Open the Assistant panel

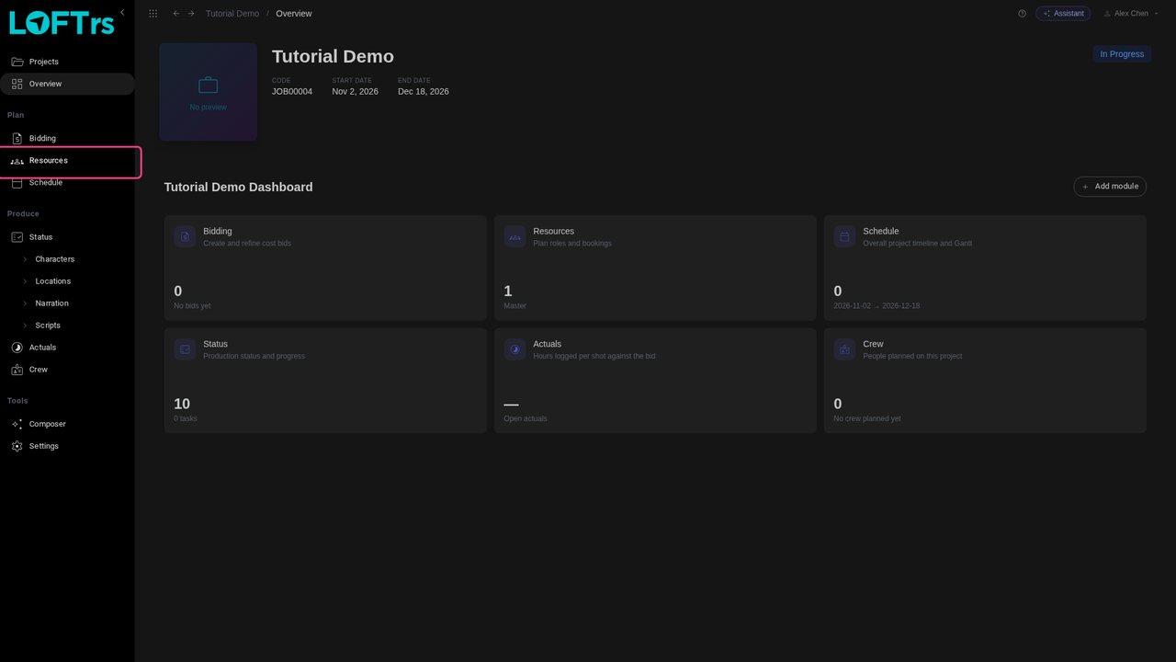click(1063, 14)
